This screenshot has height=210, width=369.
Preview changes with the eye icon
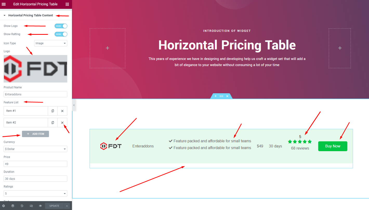[x=40, y=206]
